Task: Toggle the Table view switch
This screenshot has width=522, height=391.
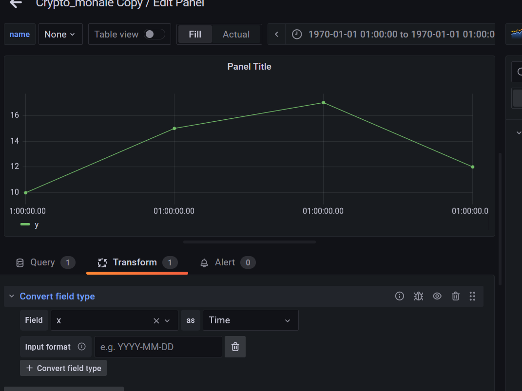Action: coord(154,34)
